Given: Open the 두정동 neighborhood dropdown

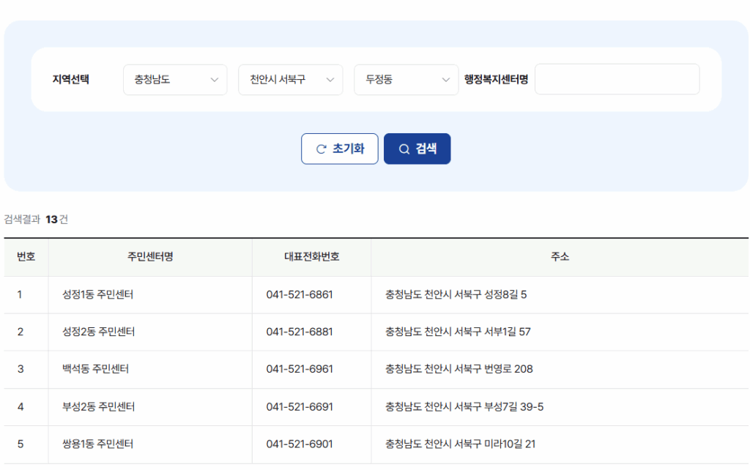Looking at the screenshot, I should point(406,80).
